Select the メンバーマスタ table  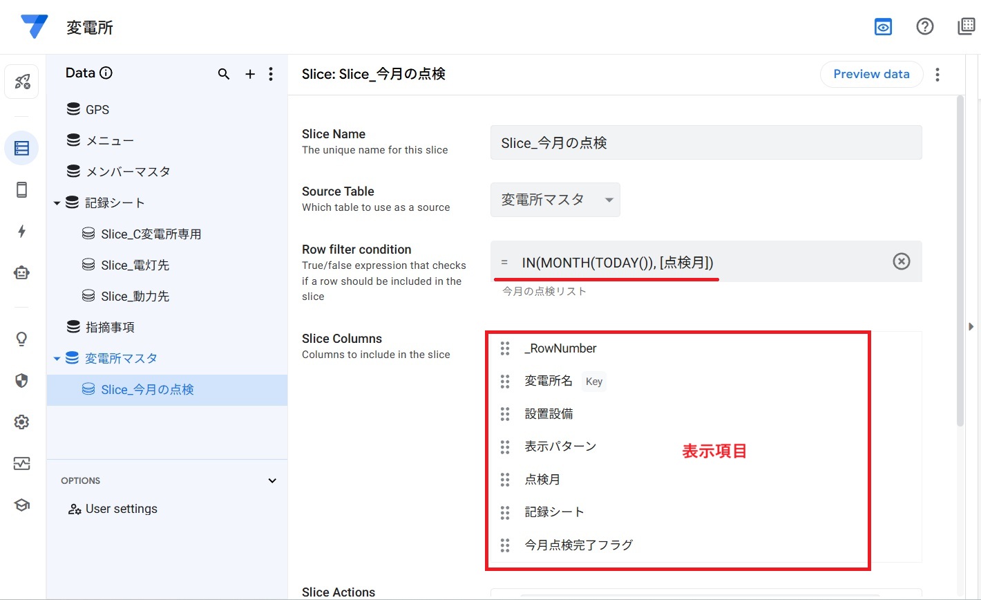point(127,171)
